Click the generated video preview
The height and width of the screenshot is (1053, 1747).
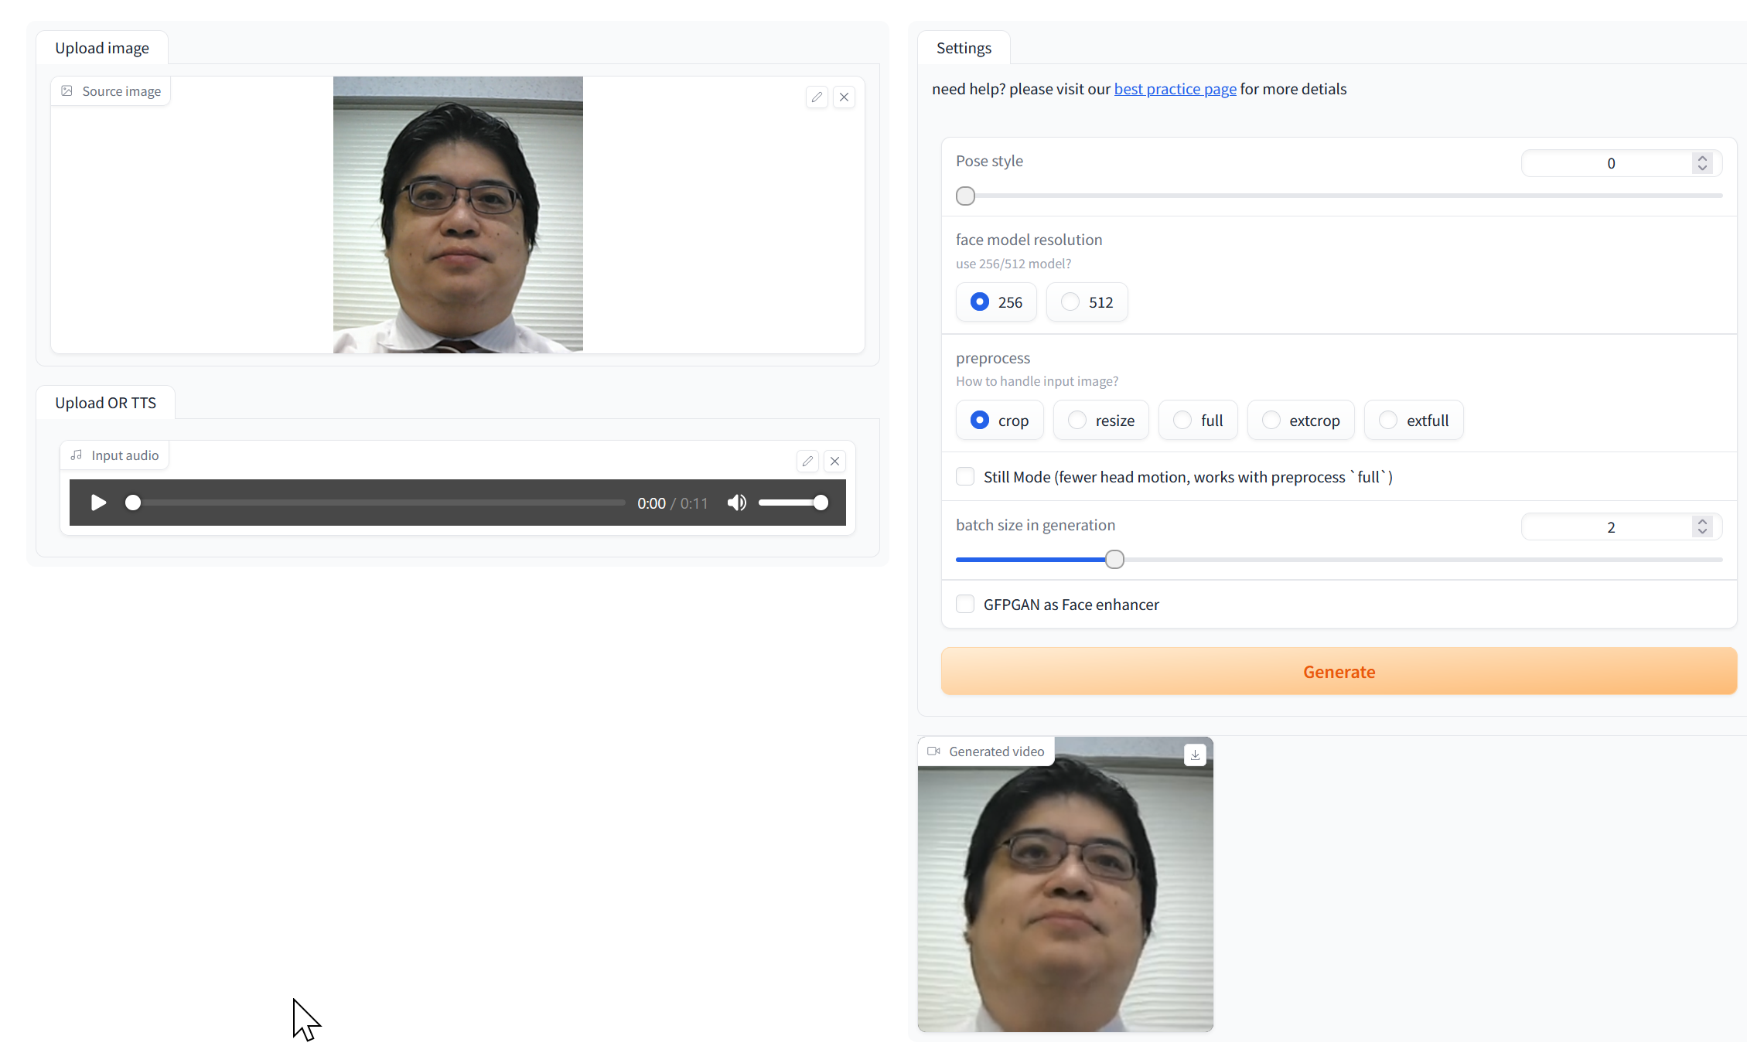point(1065,897)
